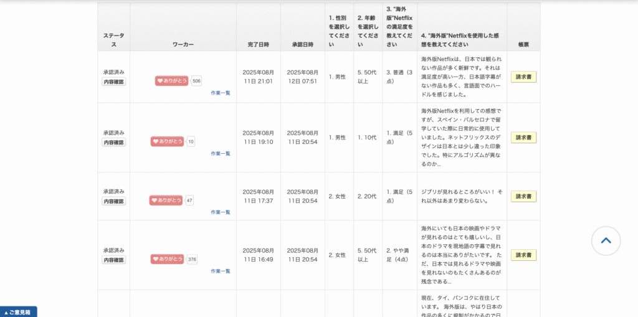The width and height of the screenshot is (638, 317).
Task: Click the count badge 506
Action: (196, 80)
